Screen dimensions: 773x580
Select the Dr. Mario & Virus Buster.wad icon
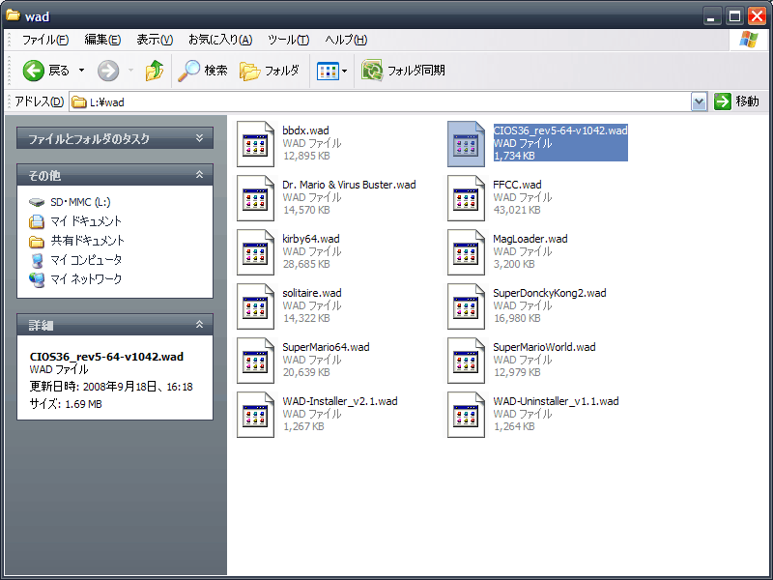point(255,198)
